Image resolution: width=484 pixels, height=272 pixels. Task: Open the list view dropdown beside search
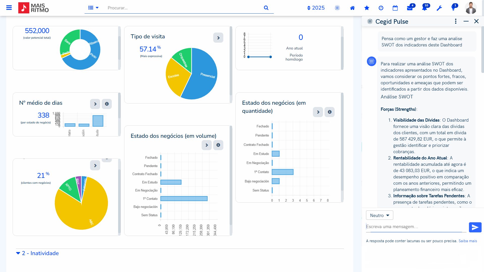pos(93,8)
